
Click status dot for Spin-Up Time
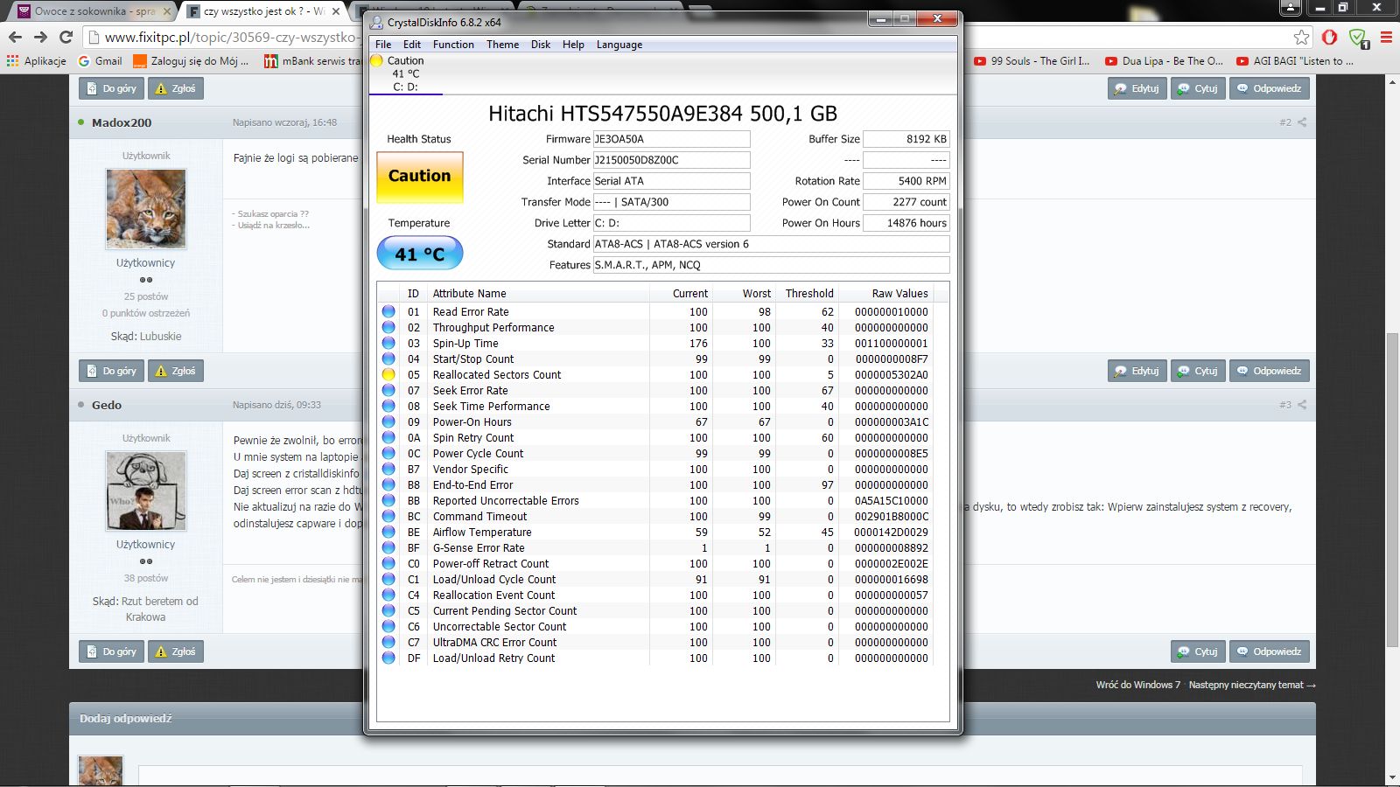[388, 343]
